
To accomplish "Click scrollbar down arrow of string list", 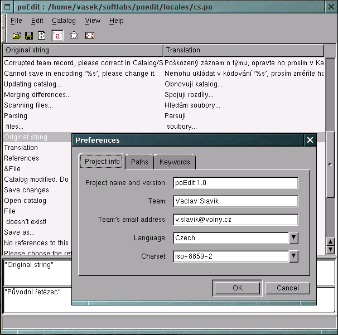I will point(330,250).
